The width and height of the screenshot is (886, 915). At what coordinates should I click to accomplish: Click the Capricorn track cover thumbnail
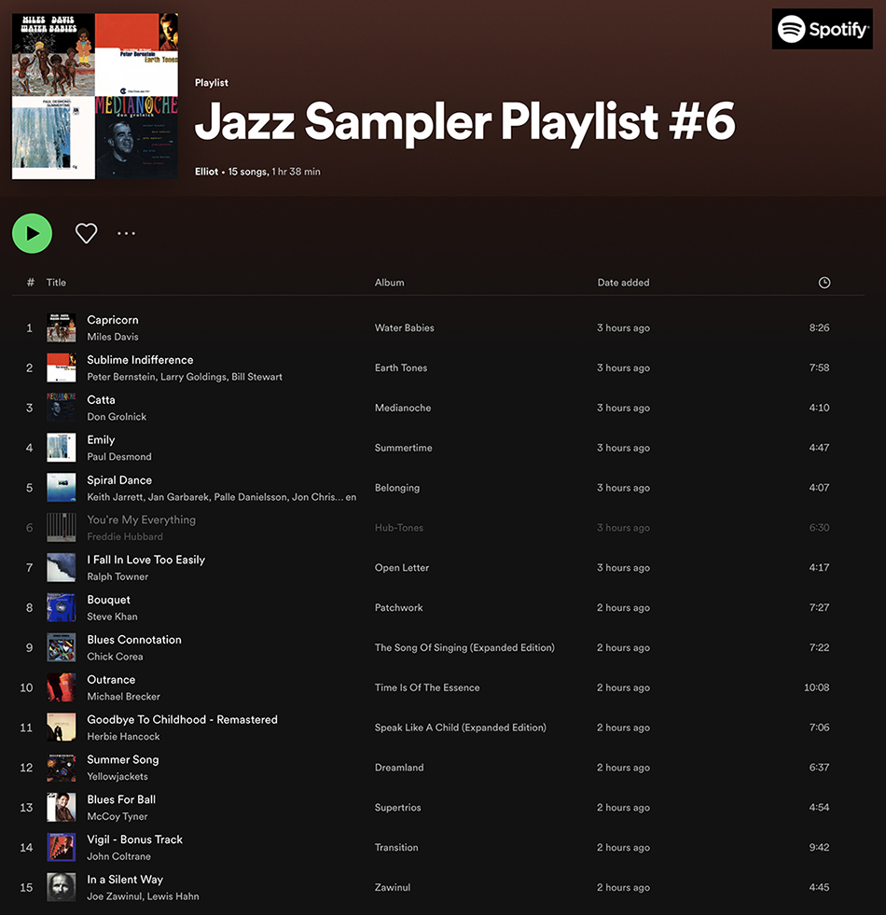62,327
